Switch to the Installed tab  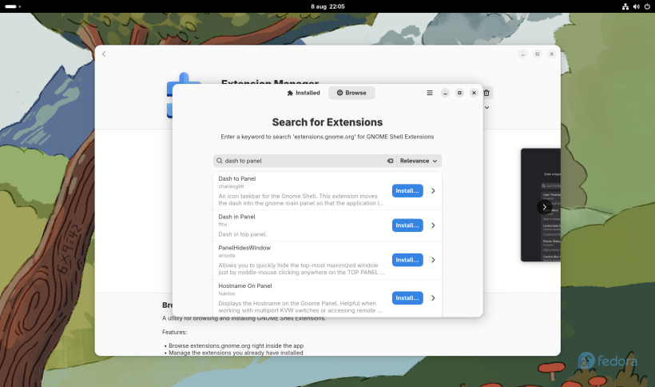tap(304, 93)
